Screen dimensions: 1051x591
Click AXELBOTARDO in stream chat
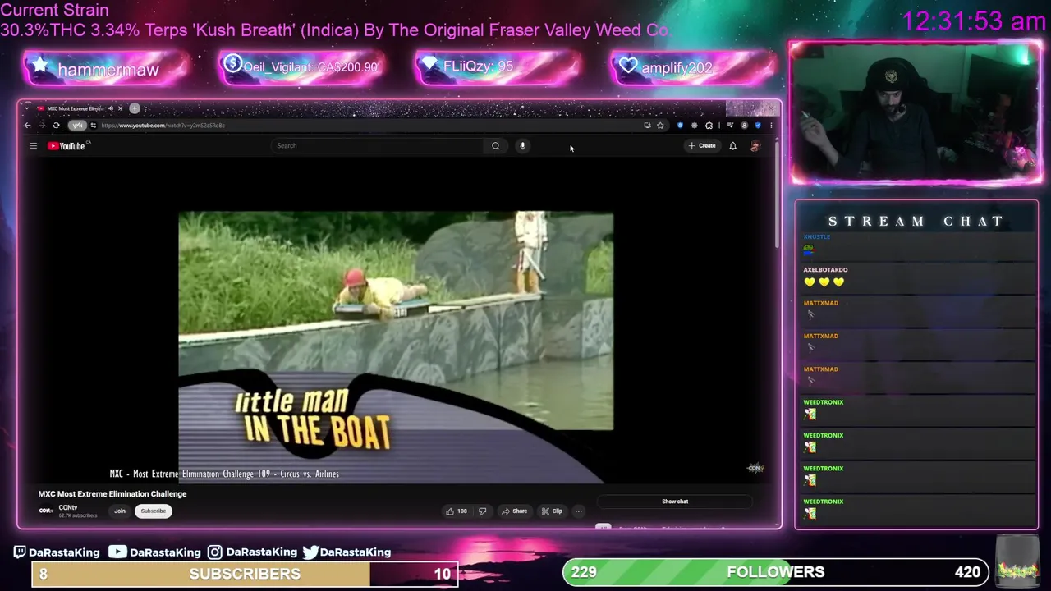click(x=825, y=270)
